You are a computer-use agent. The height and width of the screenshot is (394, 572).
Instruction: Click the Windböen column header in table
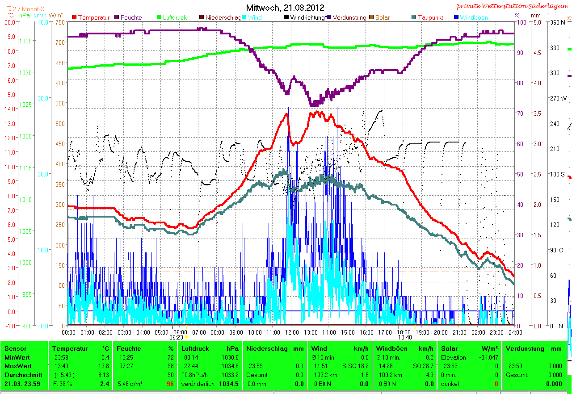(x=391, y=348)
